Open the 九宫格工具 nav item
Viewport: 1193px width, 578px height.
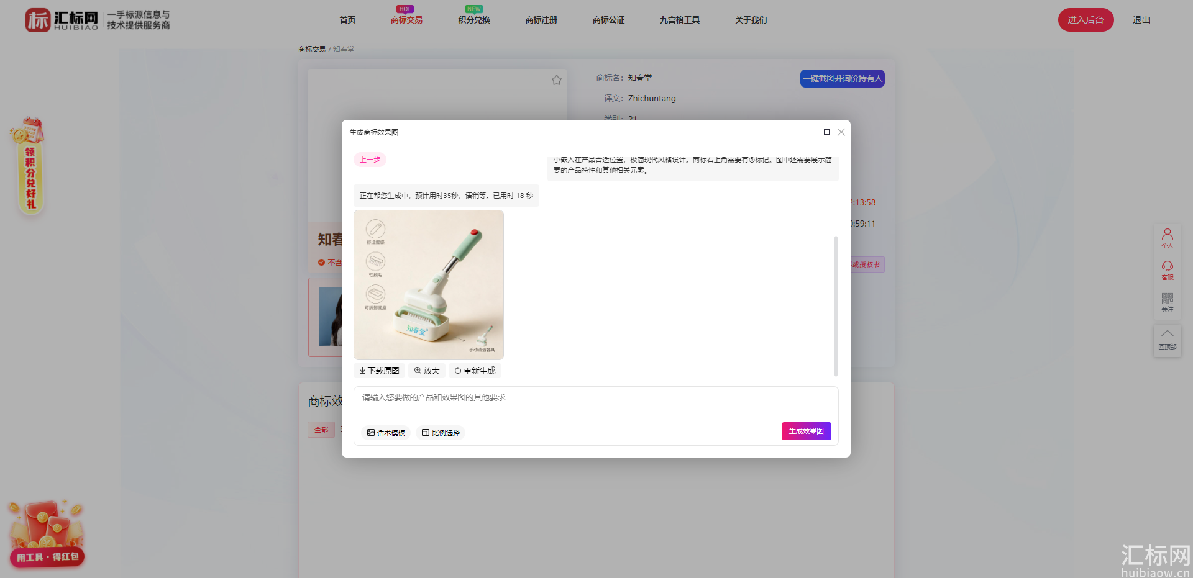coord(680,20)
